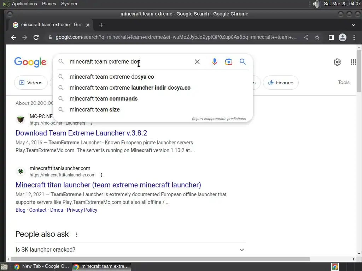This screenshot has width=362, height=271.
Task: Click the minecrafttitanlauncher.com favicon
Action: coord(21,171)
